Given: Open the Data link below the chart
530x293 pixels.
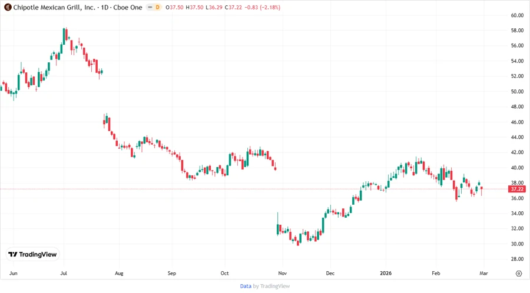Looking at the screenshot, I should point(246,286).
